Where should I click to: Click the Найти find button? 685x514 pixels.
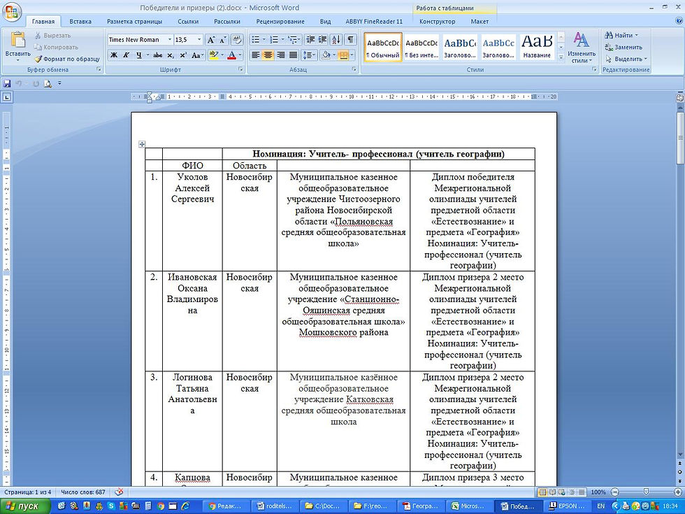coord(621,36)
